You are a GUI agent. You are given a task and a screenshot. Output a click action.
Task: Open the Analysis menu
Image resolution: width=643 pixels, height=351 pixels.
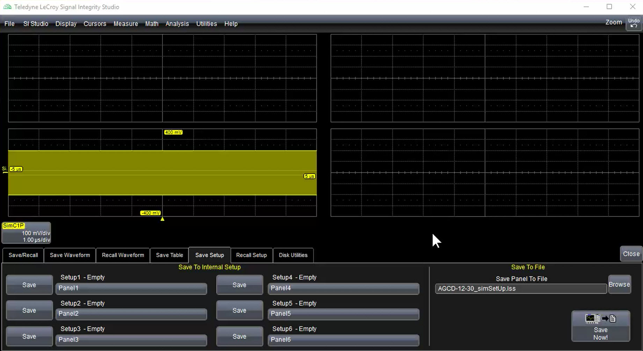point(177,24)
